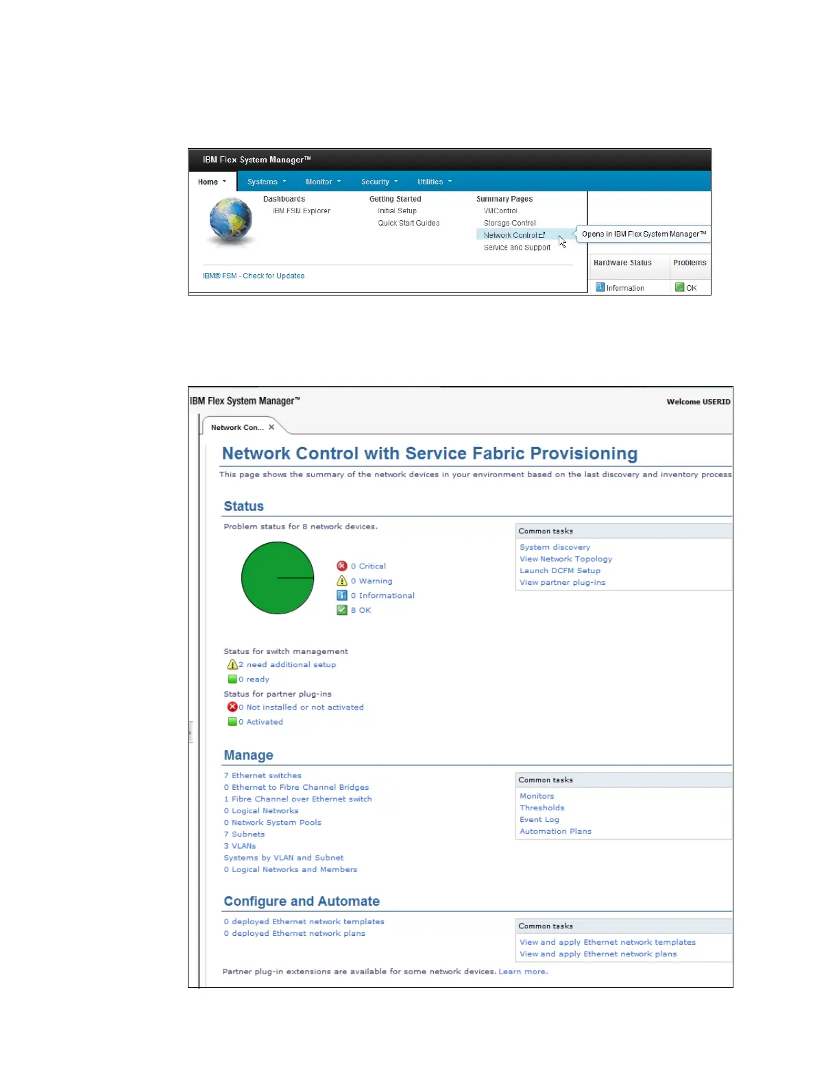Image resolution: width=839 pixels, height=1086 pixels.
Task: Open 0 Ethernet to Fibre Channel Bridges
Action: tap(296, 787)
